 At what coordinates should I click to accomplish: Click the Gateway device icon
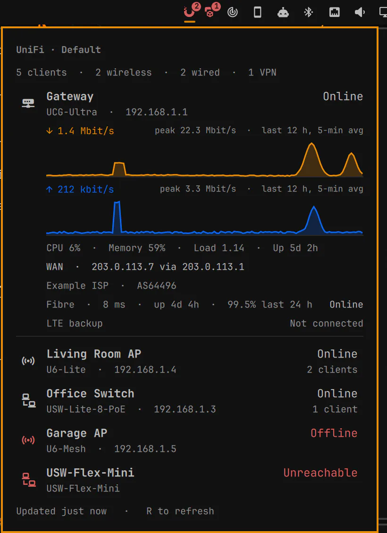28,103
